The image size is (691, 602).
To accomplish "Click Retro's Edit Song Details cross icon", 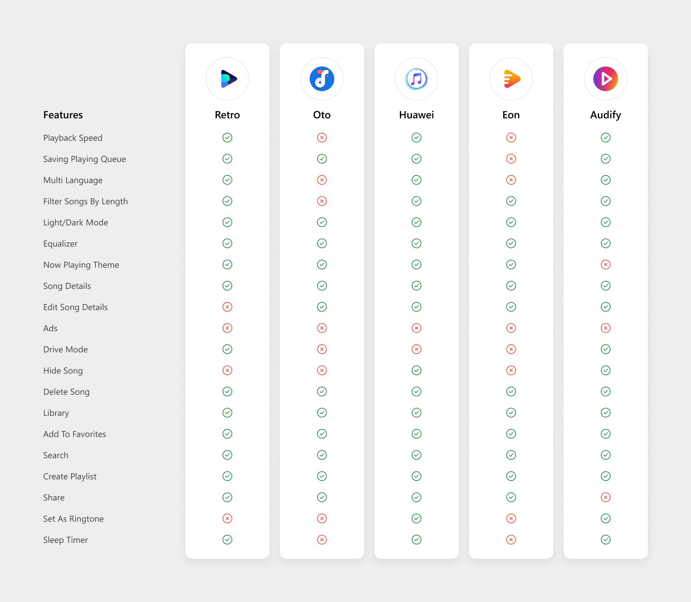I will [x=228, y=307].
